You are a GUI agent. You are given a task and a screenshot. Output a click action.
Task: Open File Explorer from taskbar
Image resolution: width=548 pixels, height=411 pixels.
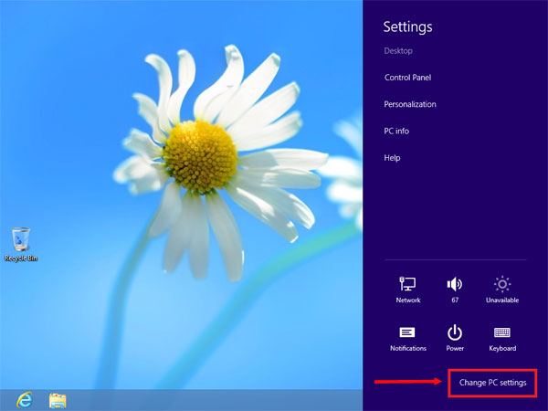click(58, 401)
